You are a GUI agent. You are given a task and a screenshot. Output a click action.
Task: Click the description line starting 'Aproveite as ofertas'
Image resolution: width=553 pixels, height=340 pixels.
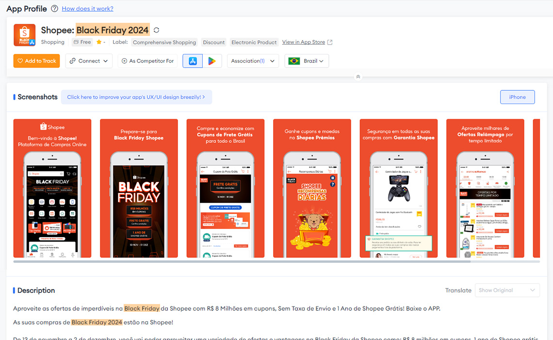point(227,308)
